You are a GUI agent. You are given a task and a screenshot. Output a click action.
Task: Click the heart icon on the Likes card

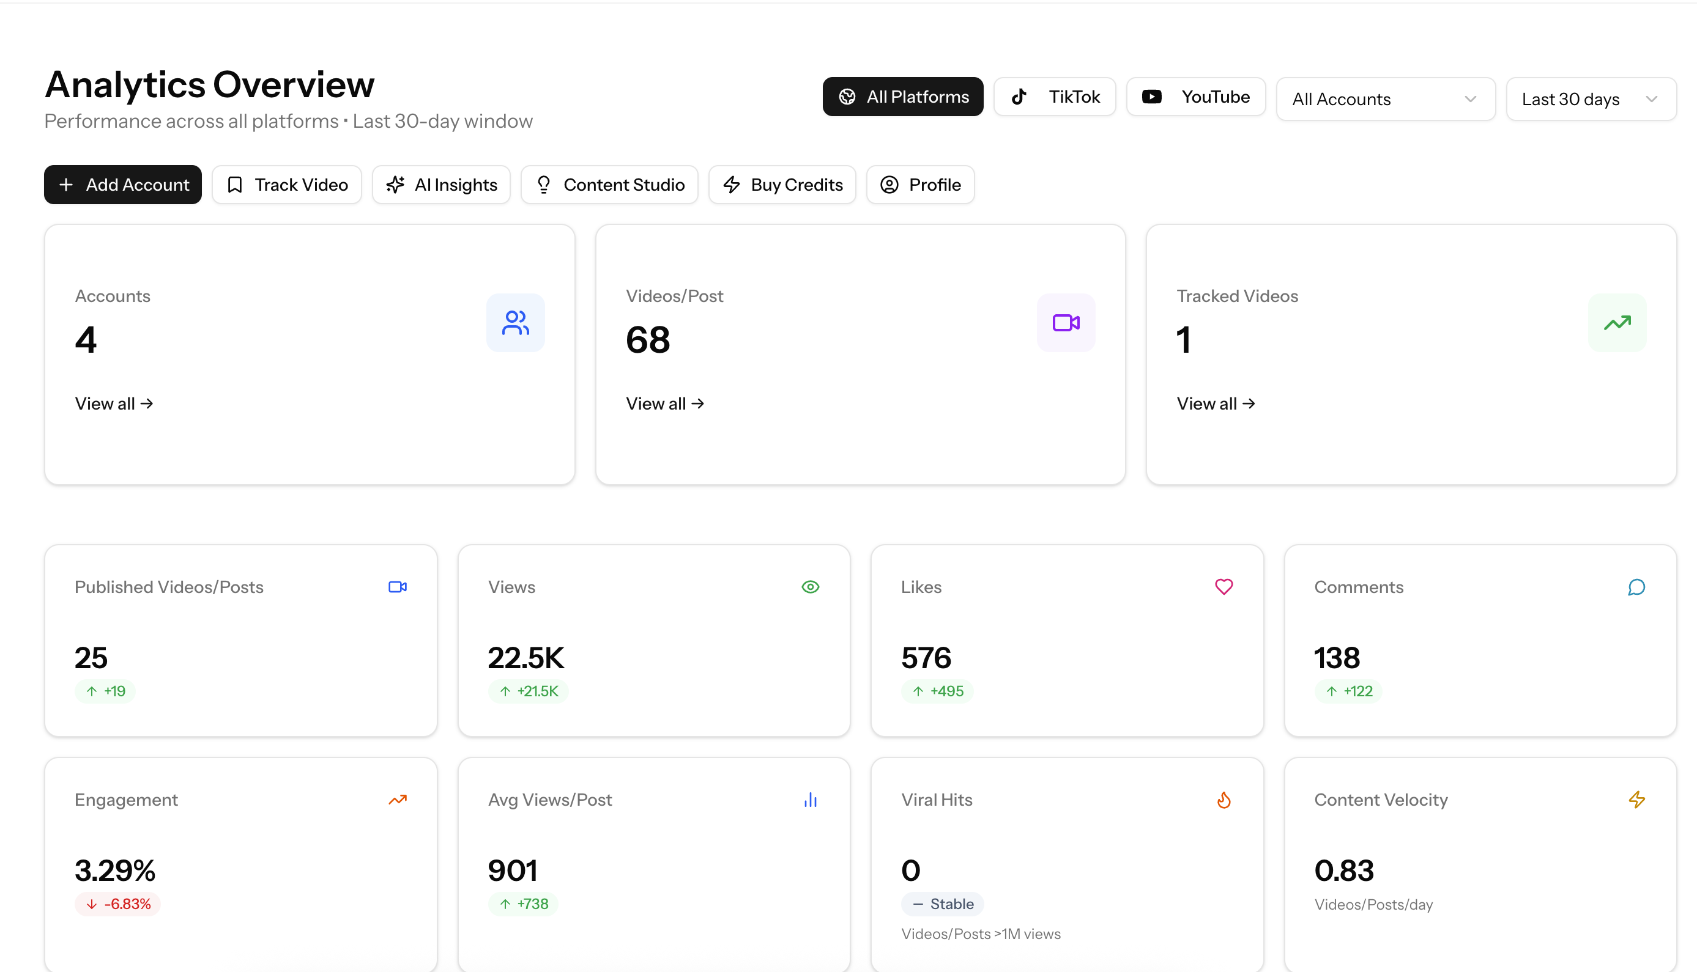tap(1224, 587)
